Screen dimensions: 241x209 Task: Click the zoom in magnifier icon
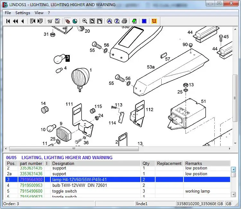coord(85,21)
